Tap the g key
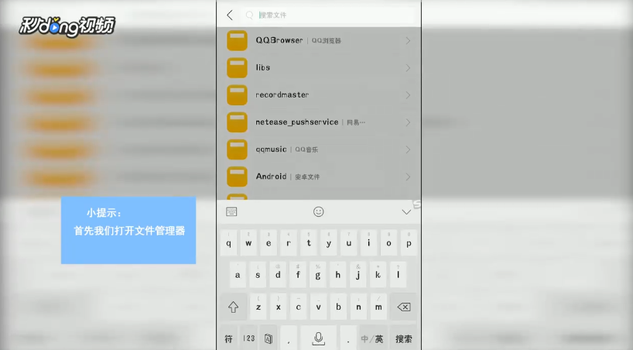 click(x=318, y=275)
